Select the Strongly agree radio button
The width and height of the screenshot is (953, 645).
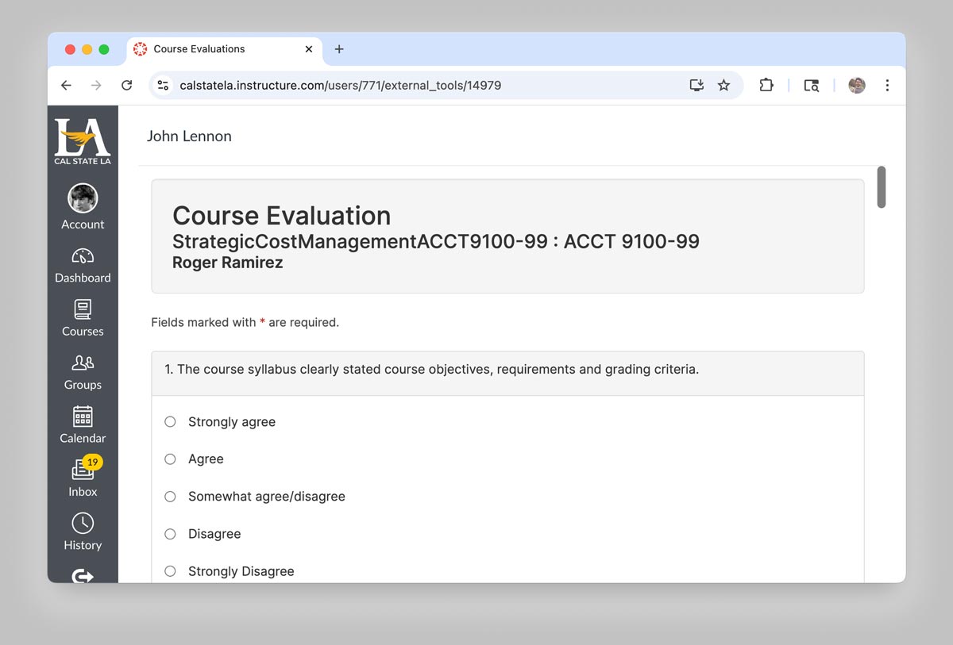(x=169, y=421)
